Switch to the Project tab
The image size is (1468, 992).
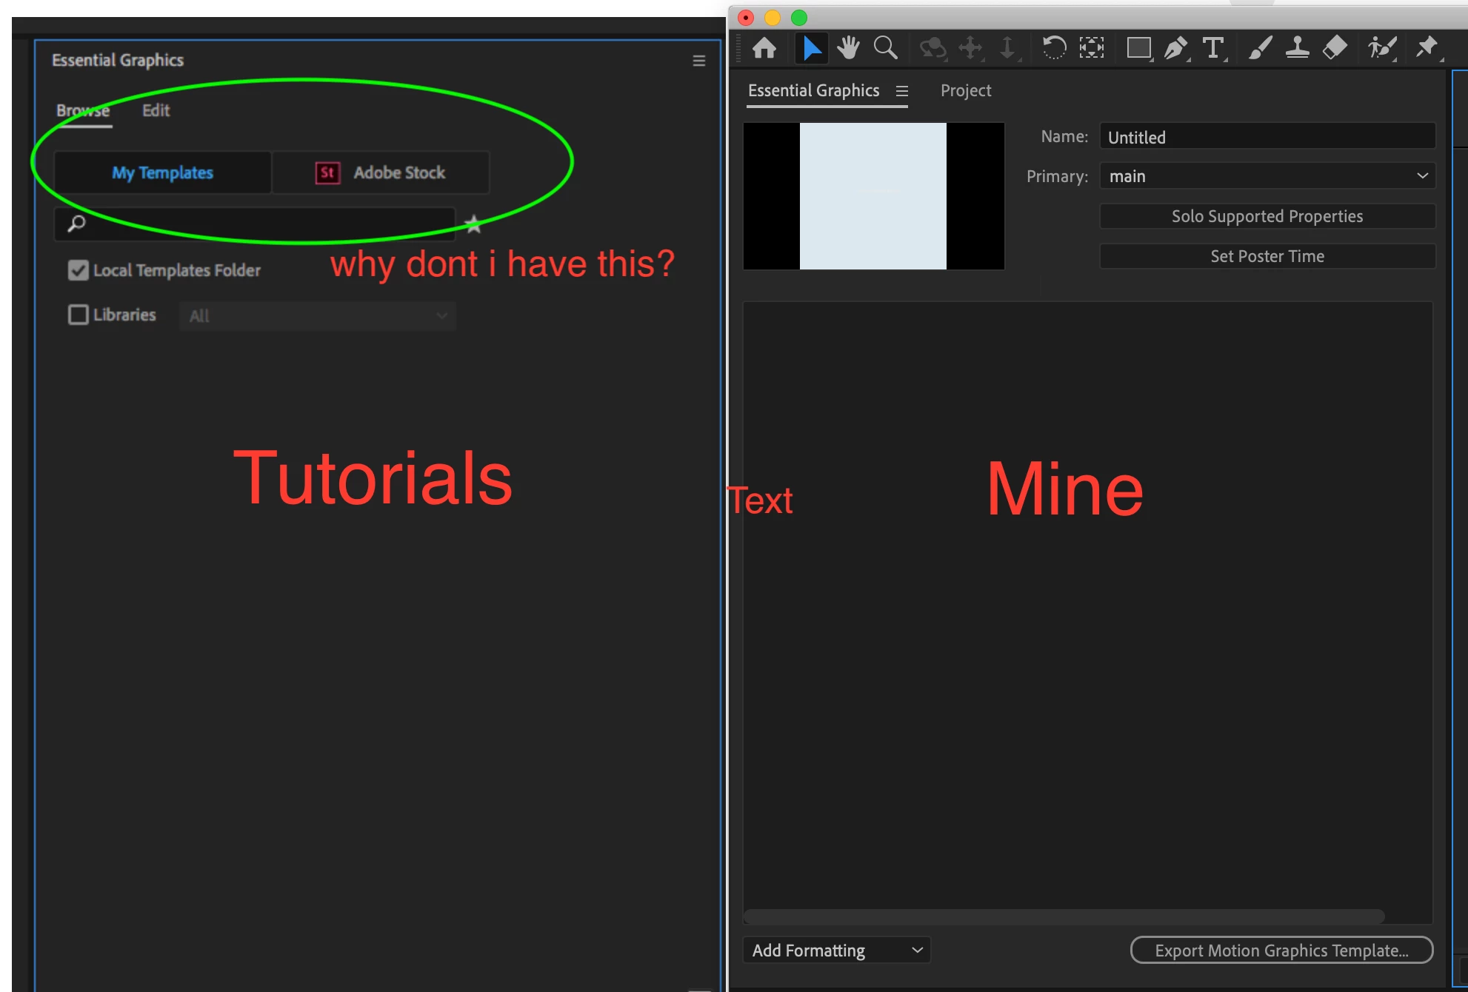[x=965, y=90]
